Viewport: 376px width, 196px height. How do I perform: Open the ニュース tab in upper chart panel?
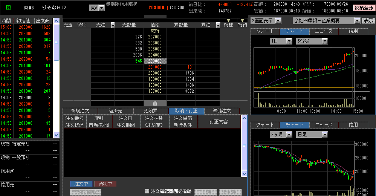click(324, 32)
